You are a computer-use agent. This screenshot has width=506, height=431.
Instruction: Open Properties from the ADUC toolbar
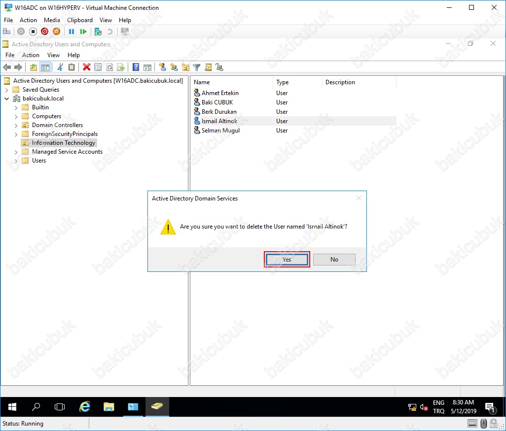coord(98,67)
